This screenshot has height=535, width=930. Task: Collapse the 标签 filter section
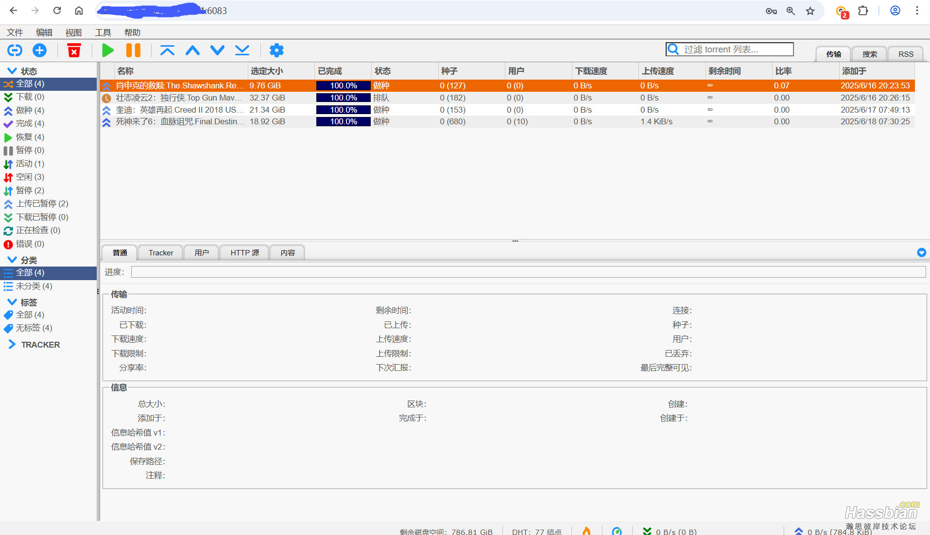[12, 302]
